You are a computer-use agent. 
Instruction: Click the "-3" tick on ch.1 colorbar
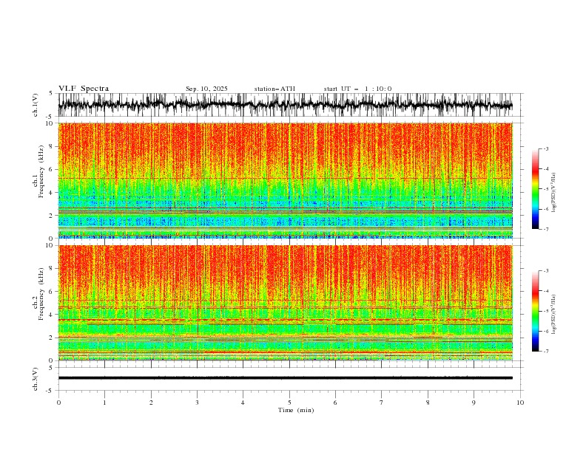pyautogui.click(x=545, y=148)
